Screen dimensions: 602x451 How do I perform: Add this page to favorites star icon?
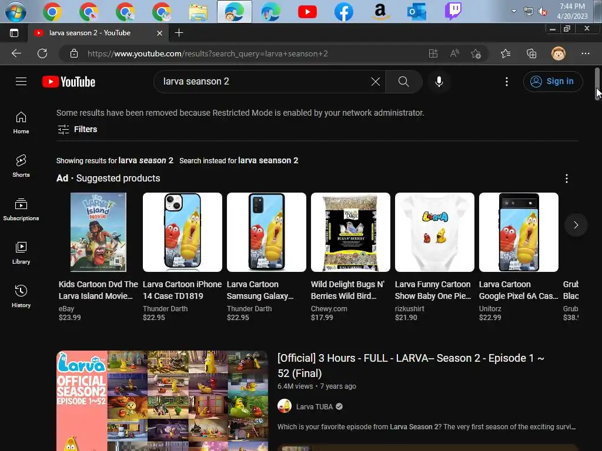click(x=476, y=53)
